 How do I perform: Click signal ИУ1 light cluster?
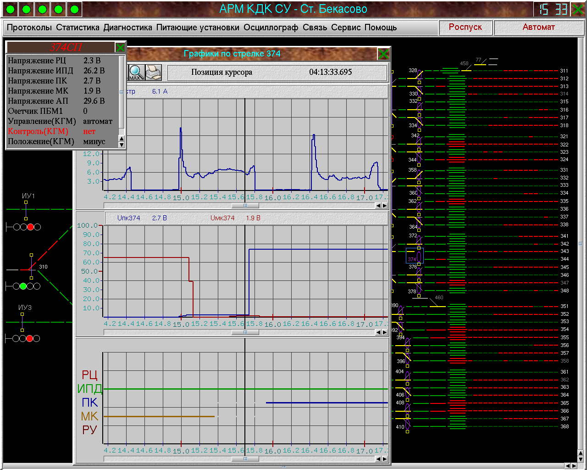point(23,227)
